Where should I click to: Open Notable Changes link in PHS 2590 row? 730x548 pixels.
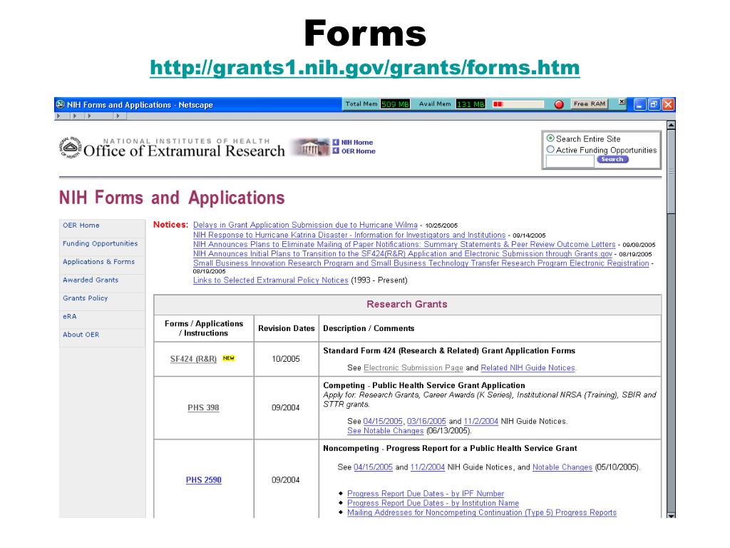[562, 467]
